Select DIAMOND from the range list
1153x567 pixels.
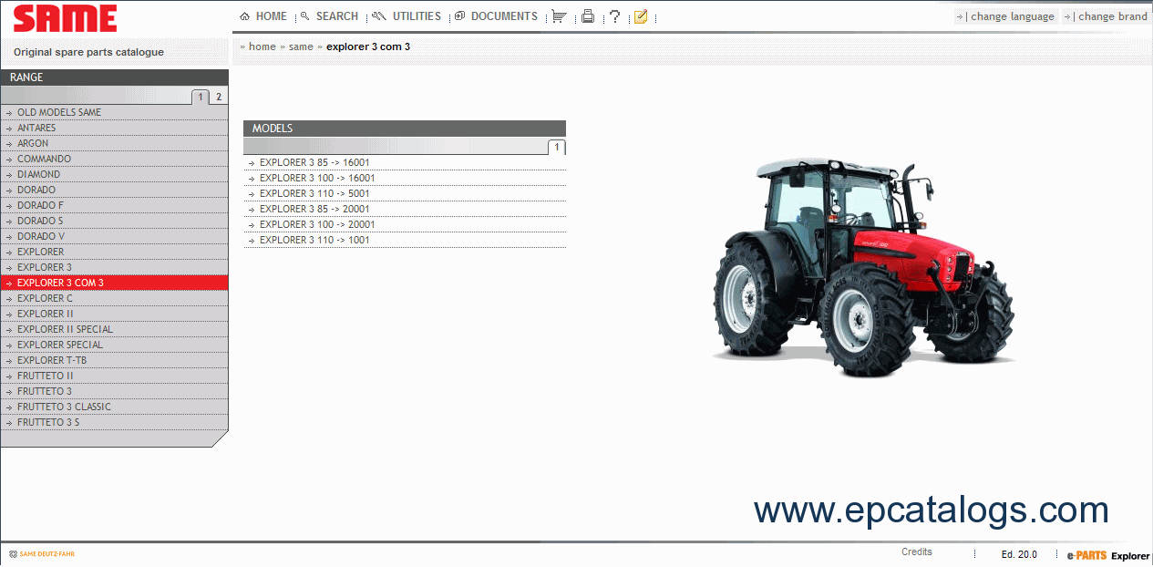coord(114,174)
